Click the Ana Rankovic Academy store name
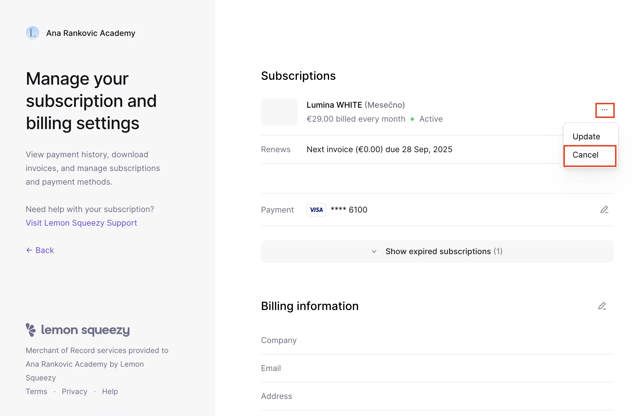The width and height of the screenshot is (641, 416). point(91,33)
